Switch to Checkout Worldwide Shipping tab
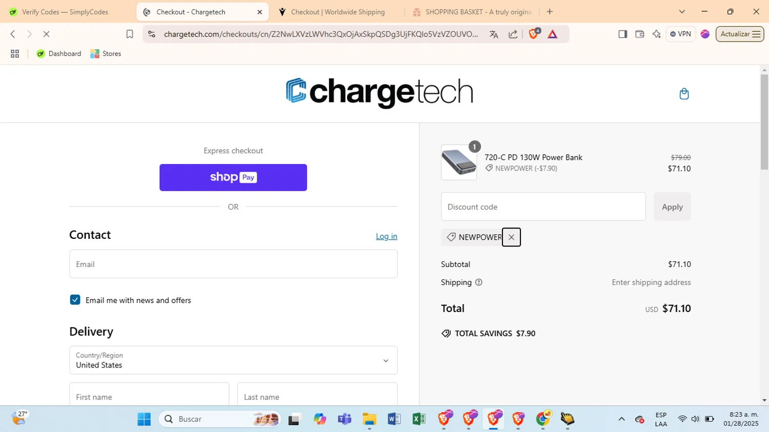This screenshot has height=432, width=769. pos(338,12)
